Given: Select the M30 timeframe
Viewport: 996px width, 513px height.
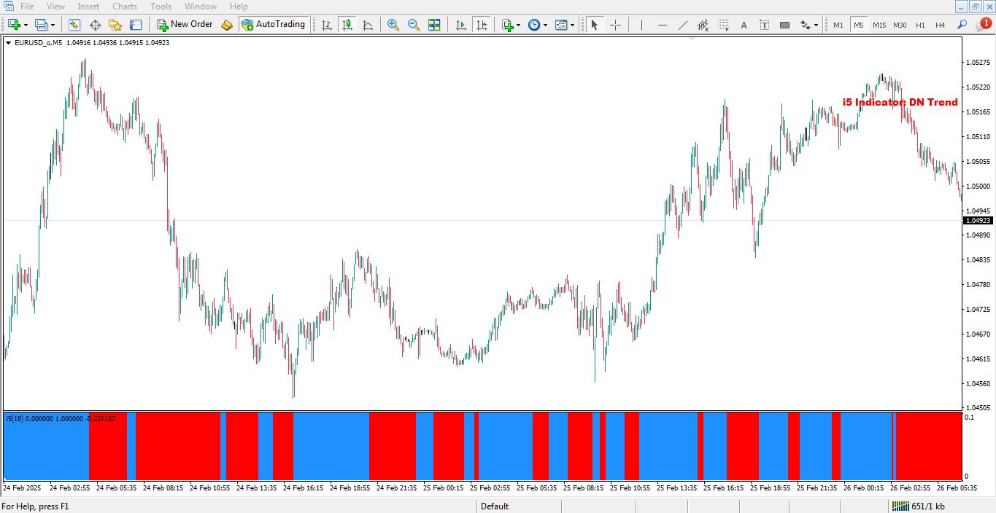Looking at the screenshot, I should [900, 25].
